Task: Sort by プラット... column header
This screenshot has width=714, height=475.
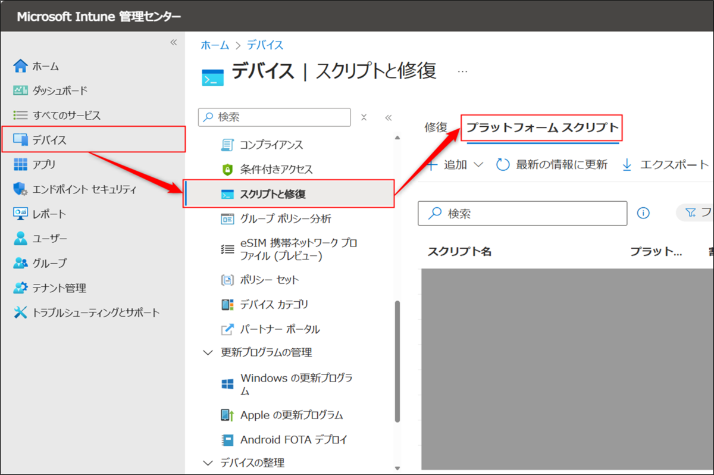Action: (x=656, y=252)
